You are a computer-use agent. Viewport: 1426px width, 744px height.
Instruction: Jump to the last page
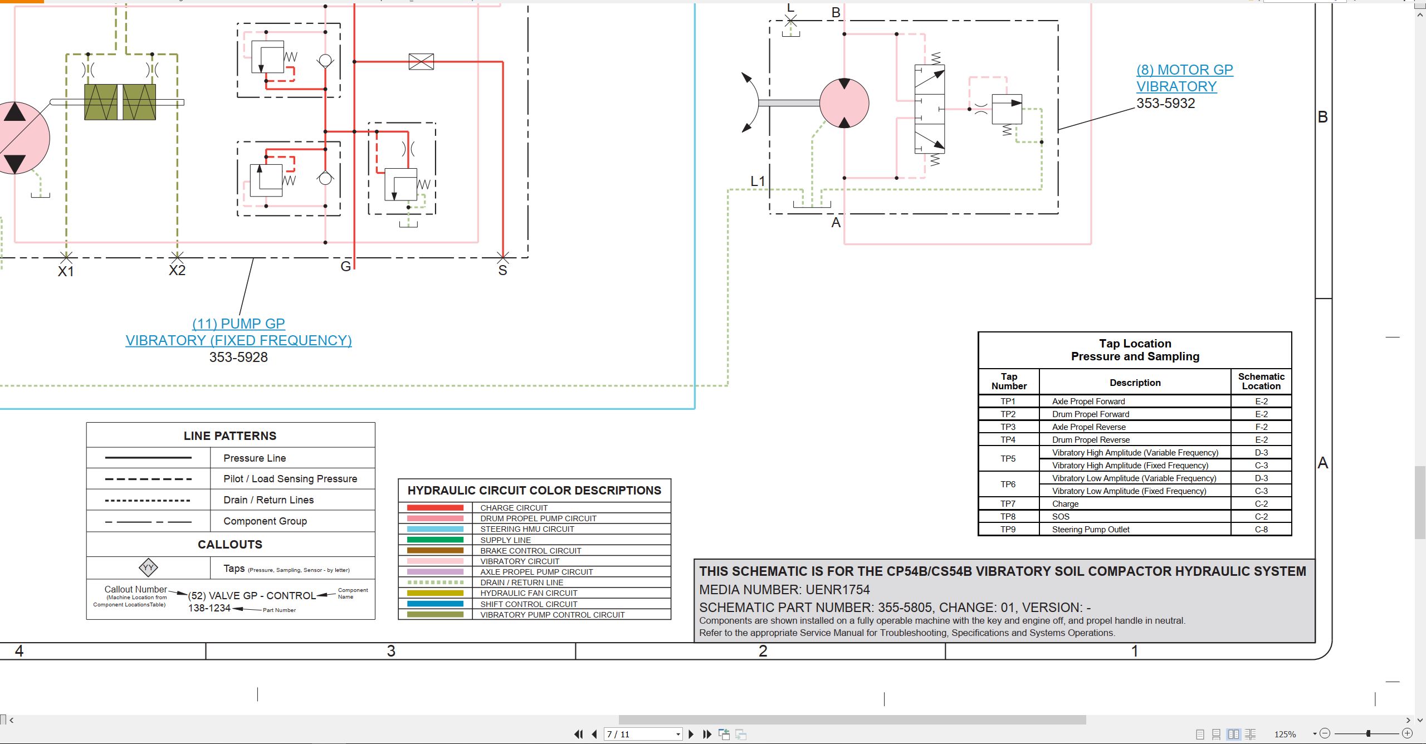(x=707, y=734)
